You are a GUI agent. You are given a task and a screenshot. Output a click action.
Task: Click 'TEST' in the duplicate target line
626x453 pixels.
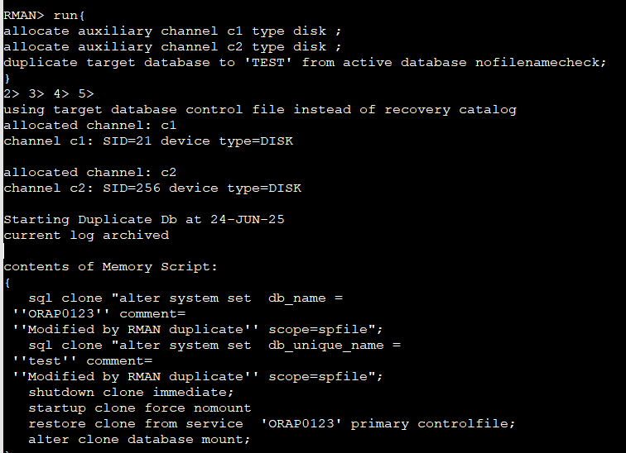coord(268,63)
